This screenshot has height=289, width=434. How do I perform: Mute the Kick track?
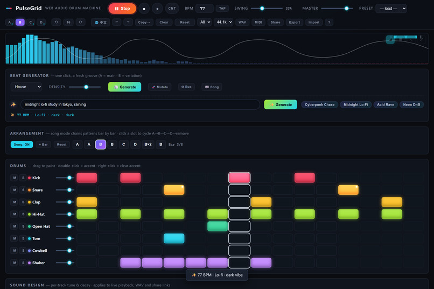click(x=15, y=178)
